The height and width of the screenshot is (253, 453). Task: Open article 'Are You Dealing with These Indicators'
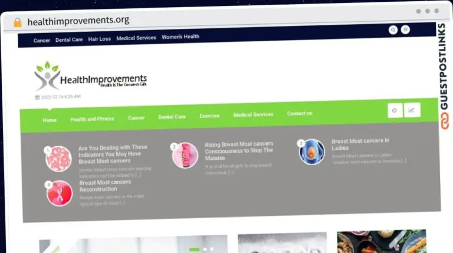point(113,155)
